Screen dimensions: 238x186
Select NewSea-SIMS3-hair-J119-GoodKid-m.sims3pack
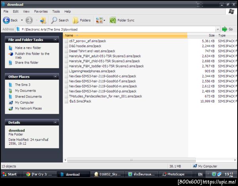[103, 86]
